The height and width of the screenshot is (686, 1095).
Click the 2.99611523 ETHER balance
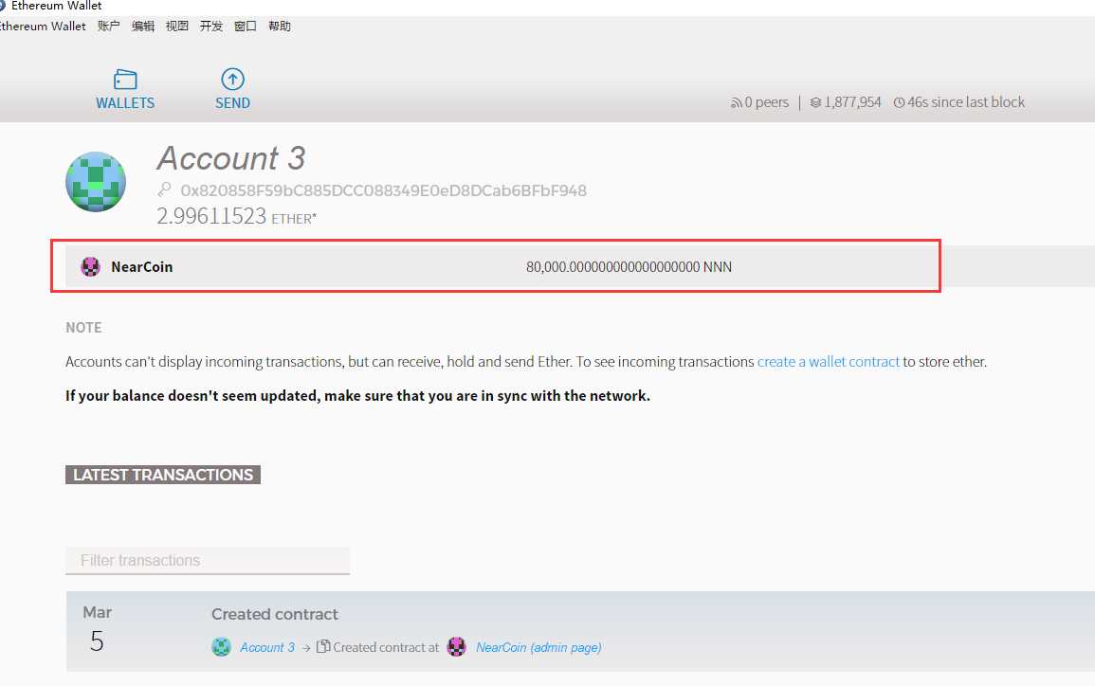(x=237, y=216)
